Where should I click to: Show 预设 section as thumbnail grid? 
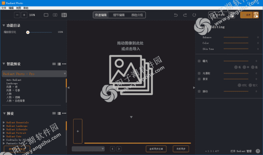pos(54,113)
